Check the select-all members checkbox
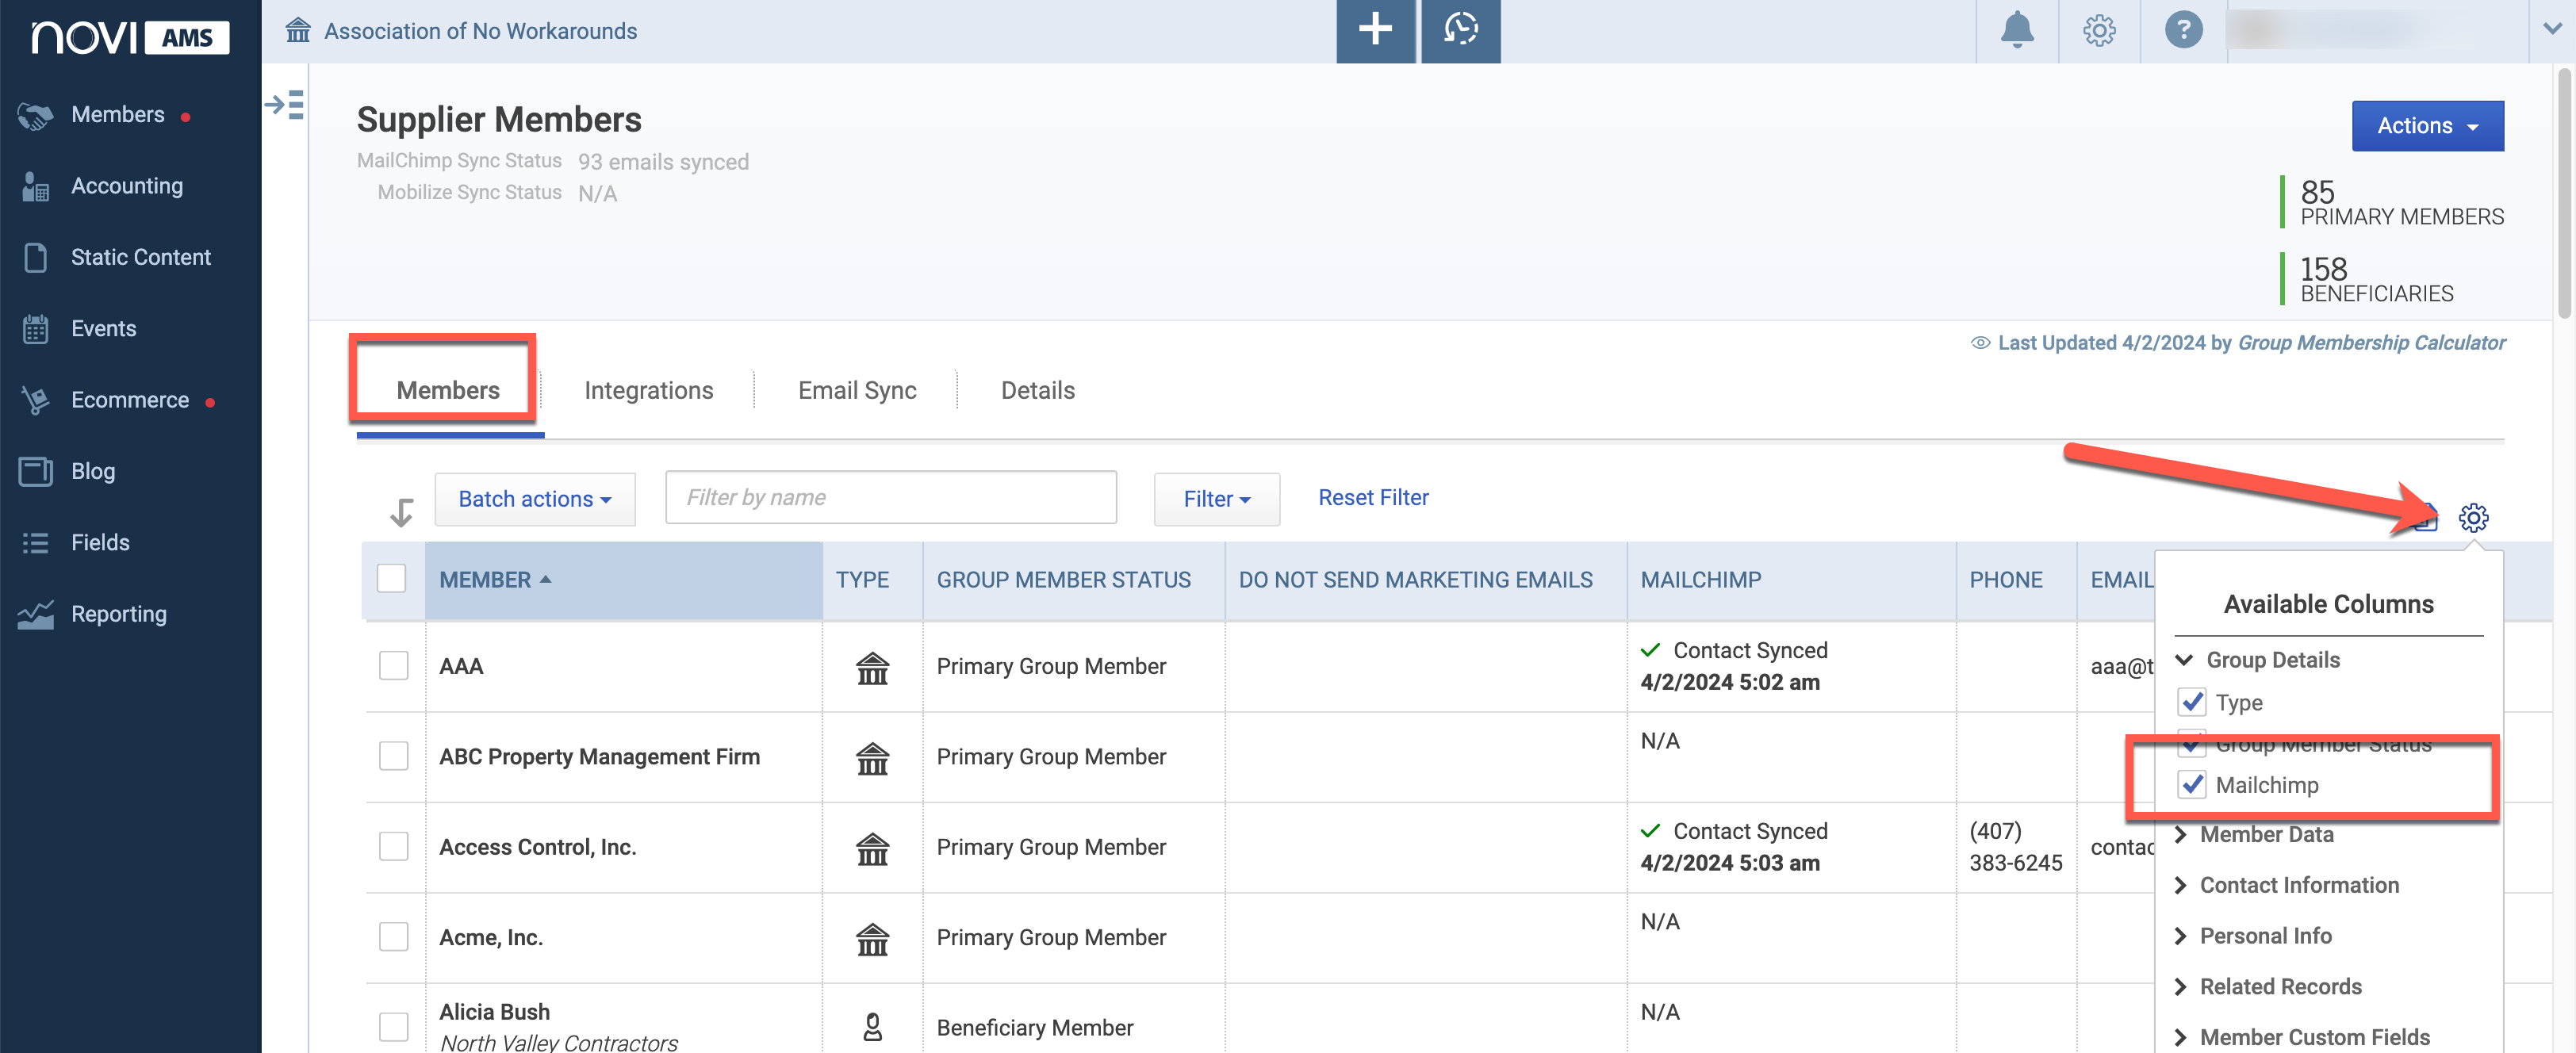Screen dimensions: 2576x1053 click(x=391, y=578)
